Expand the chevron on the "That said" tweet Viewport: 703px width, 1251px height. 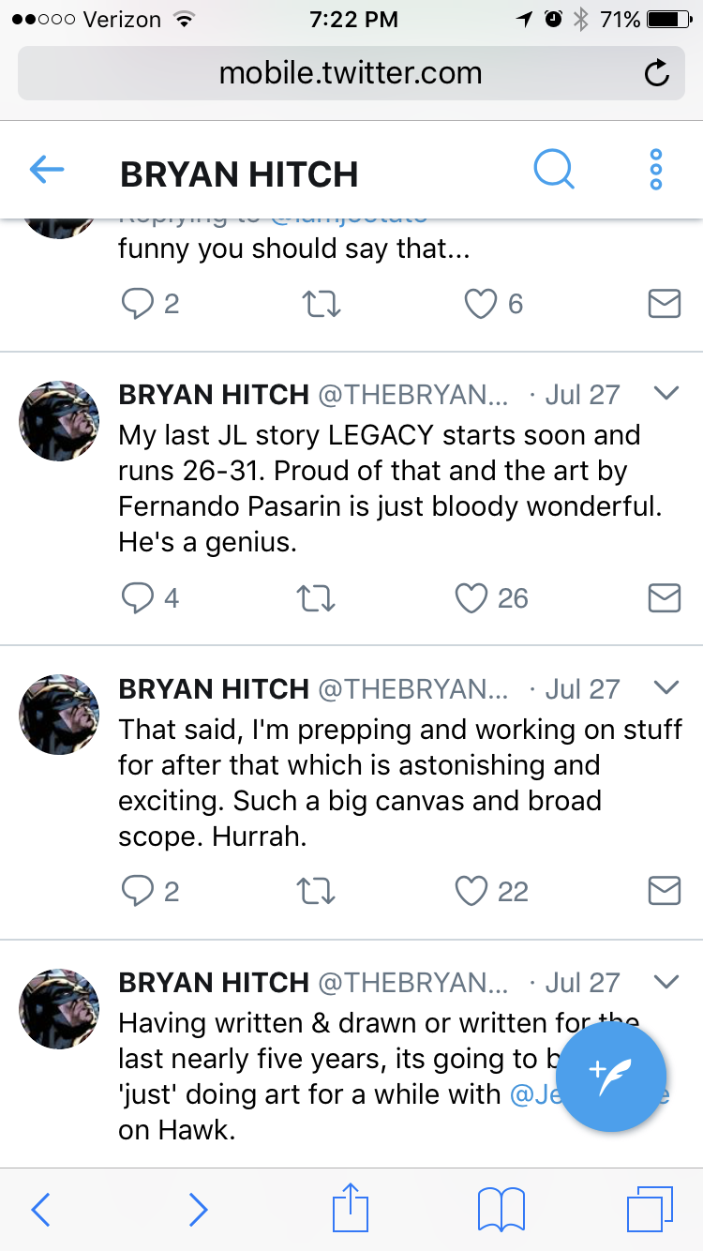tap(666, 687)
